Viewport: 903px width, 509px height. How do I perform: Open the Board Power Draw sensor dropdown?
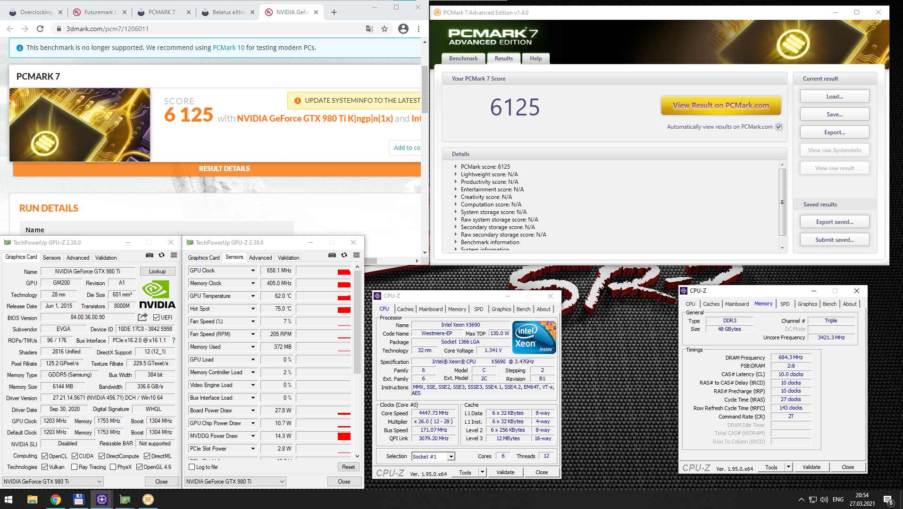tap(253, 410)
